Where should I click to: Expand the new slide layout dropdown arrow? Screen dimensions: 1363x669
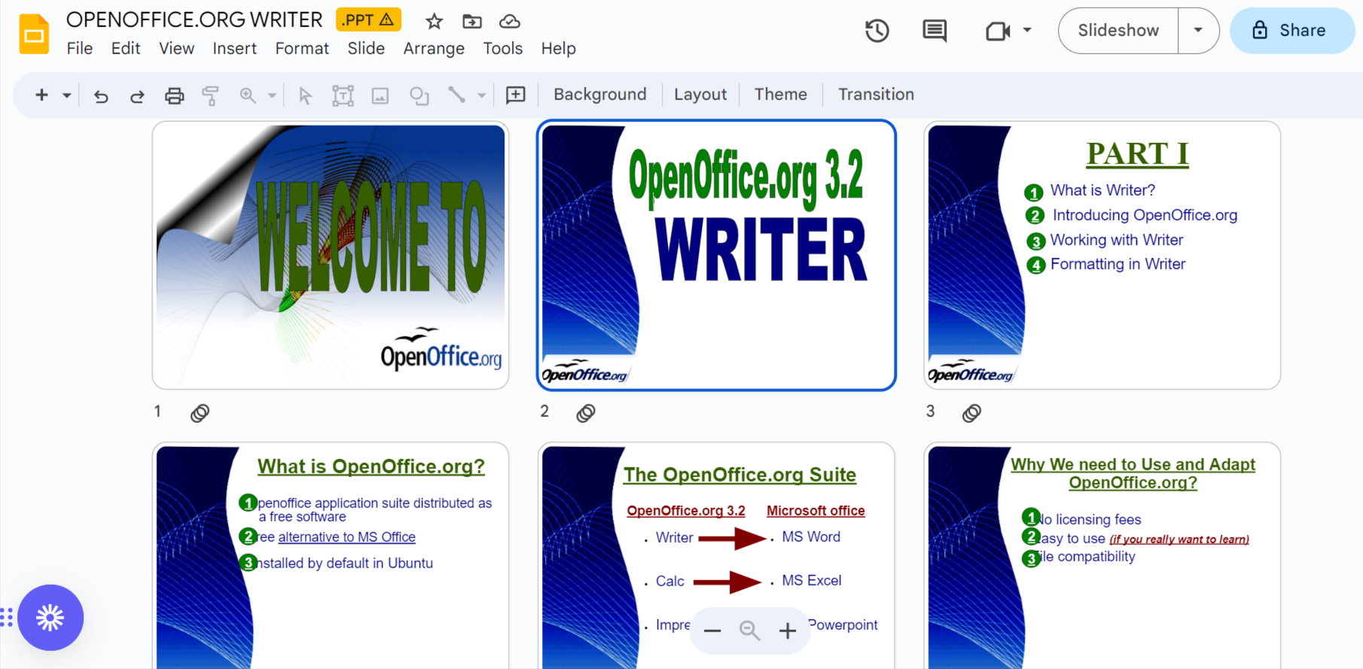pyautogui.click(x=67, y=96)
